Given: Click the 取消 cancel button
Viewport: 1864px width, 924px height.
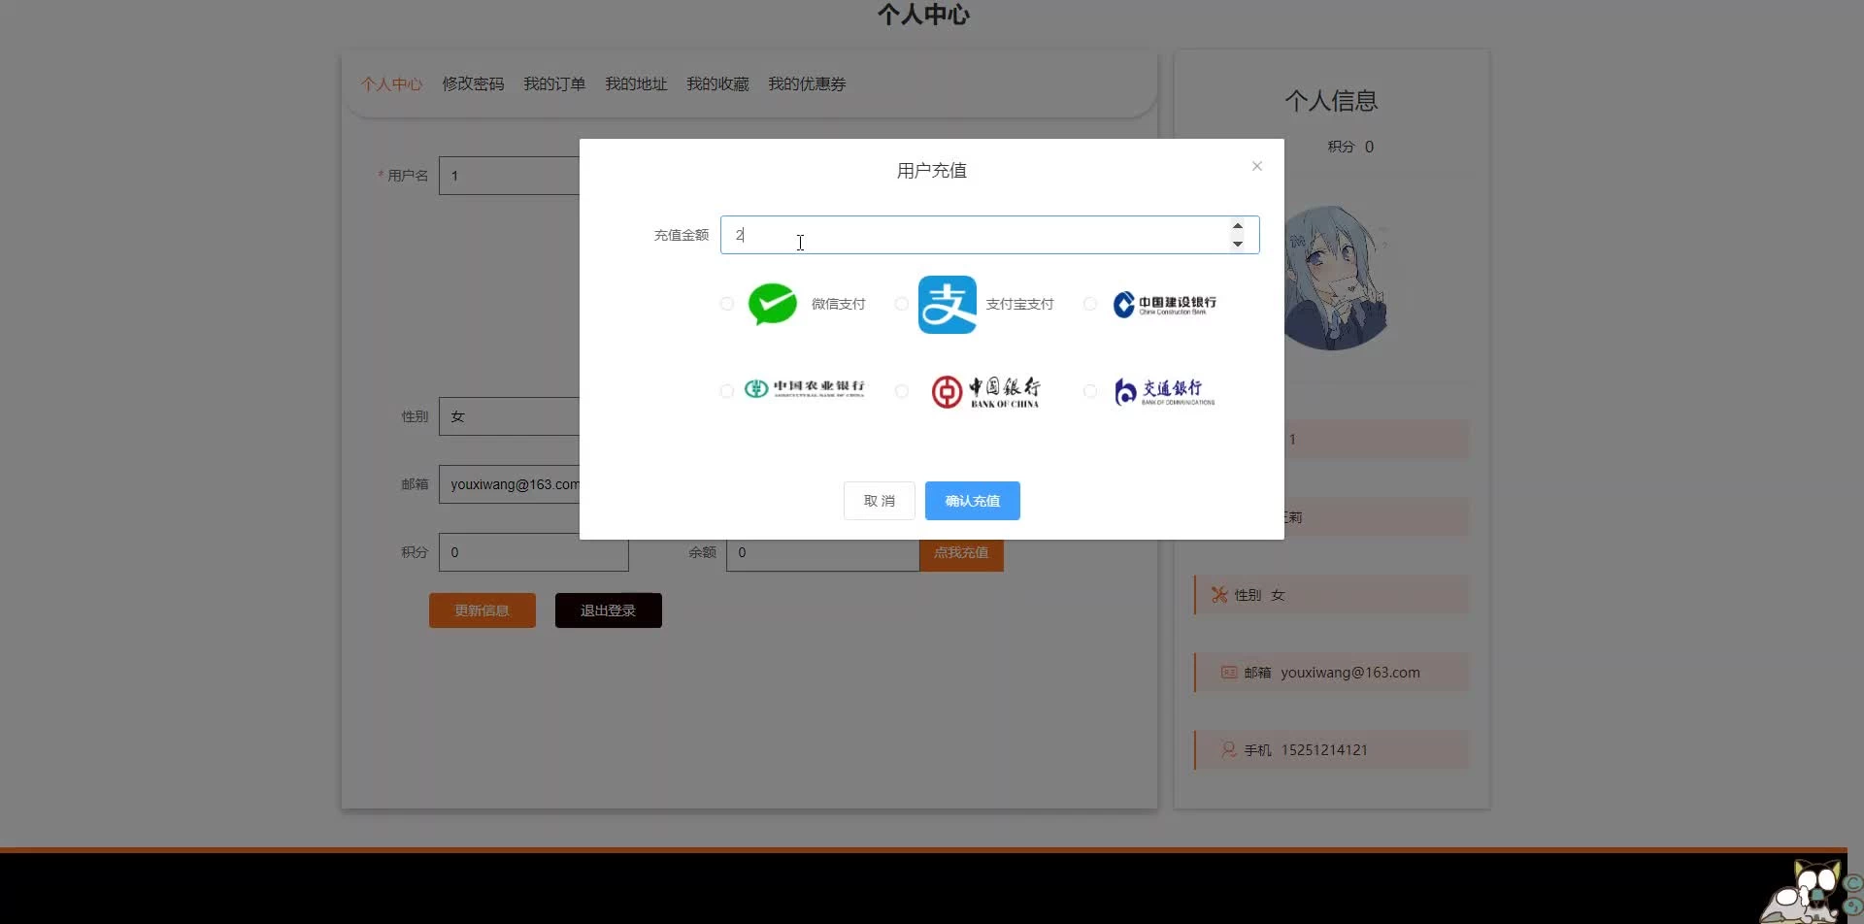Looking at the screenshot, I should pyautogui.click(x=880, y=501).
